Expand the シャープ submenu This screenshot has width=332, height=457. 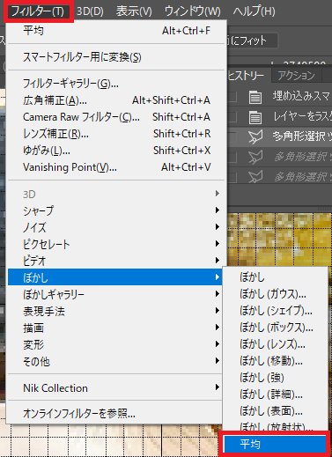tap(116, 210)
